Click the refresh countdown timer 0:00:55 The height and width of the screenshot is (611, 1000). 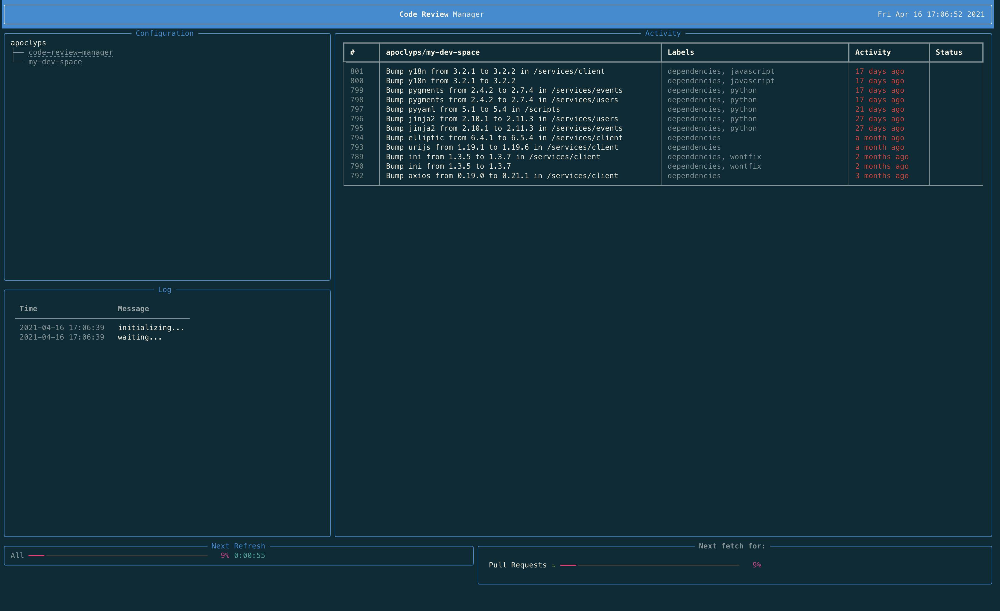249,555
